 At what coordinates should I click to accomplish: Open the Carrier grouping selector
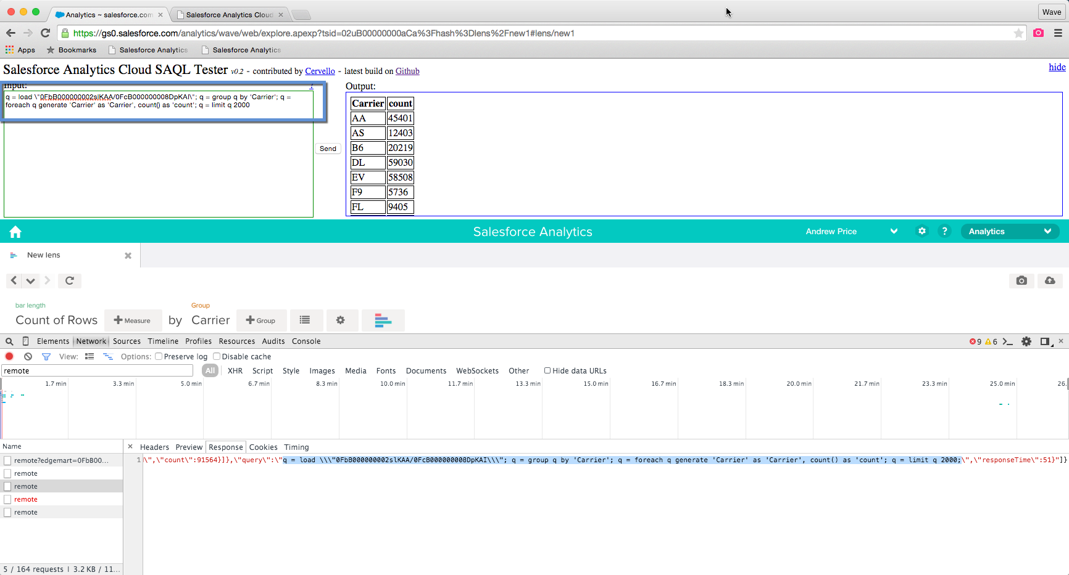(x=210, y=320)
